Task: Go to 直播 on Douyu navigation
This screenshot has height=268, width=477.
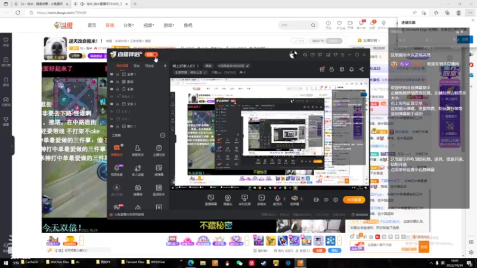Action: [110, 25]
